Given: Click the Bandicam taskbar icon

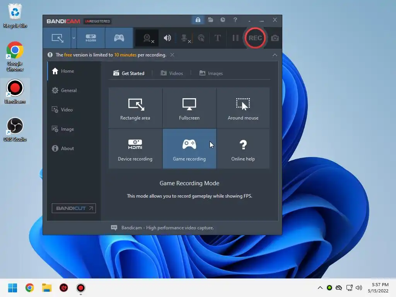Looking at the screenshot, I should click(x=81, y=288).
